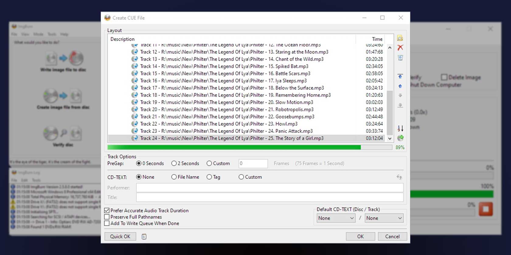Select the row "20. Slow Motion.mp3"
511x255 pixels.
[x=247, y=102]
